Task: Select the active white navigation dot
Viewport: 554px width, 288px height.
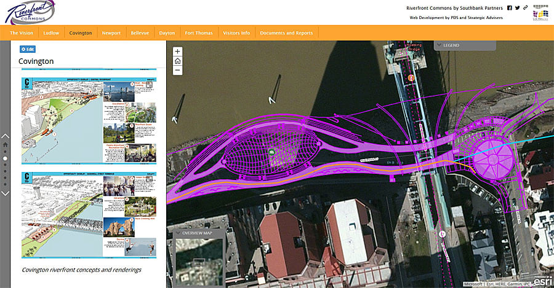Action: click(6, 158)
